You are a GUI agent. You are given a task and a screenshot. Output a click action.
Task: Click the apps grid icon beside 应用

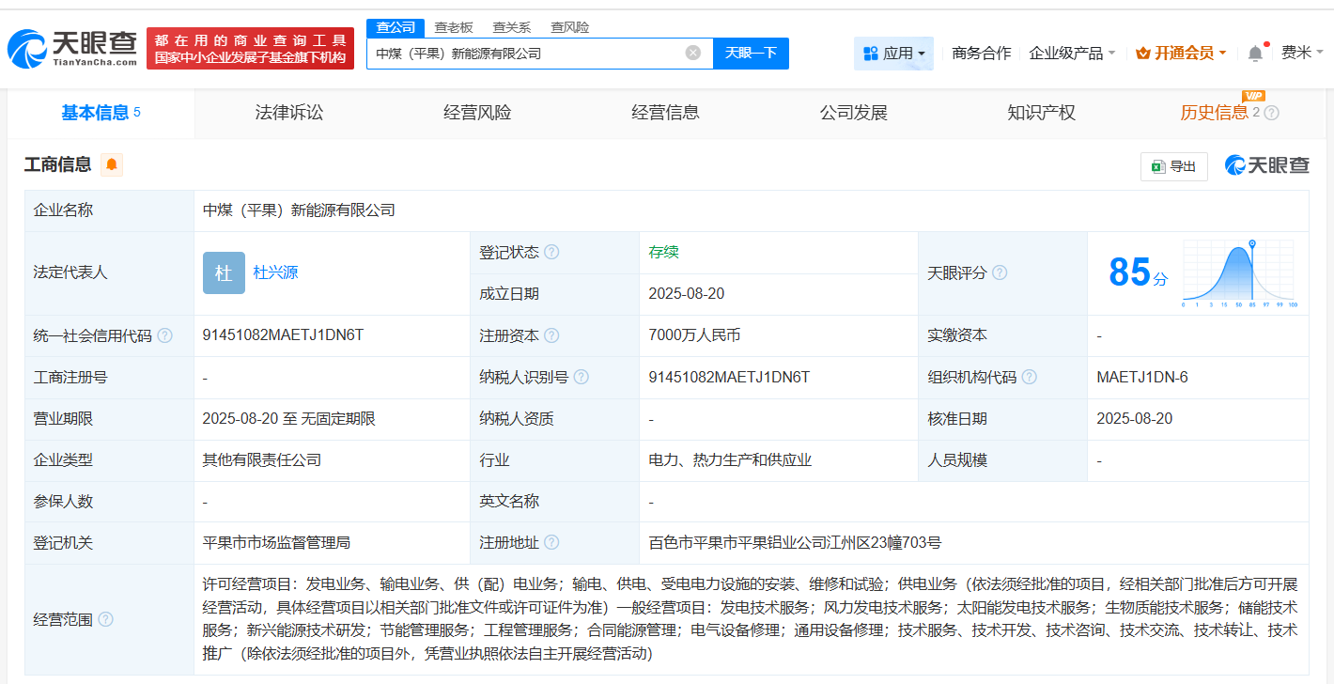point(868,54)
